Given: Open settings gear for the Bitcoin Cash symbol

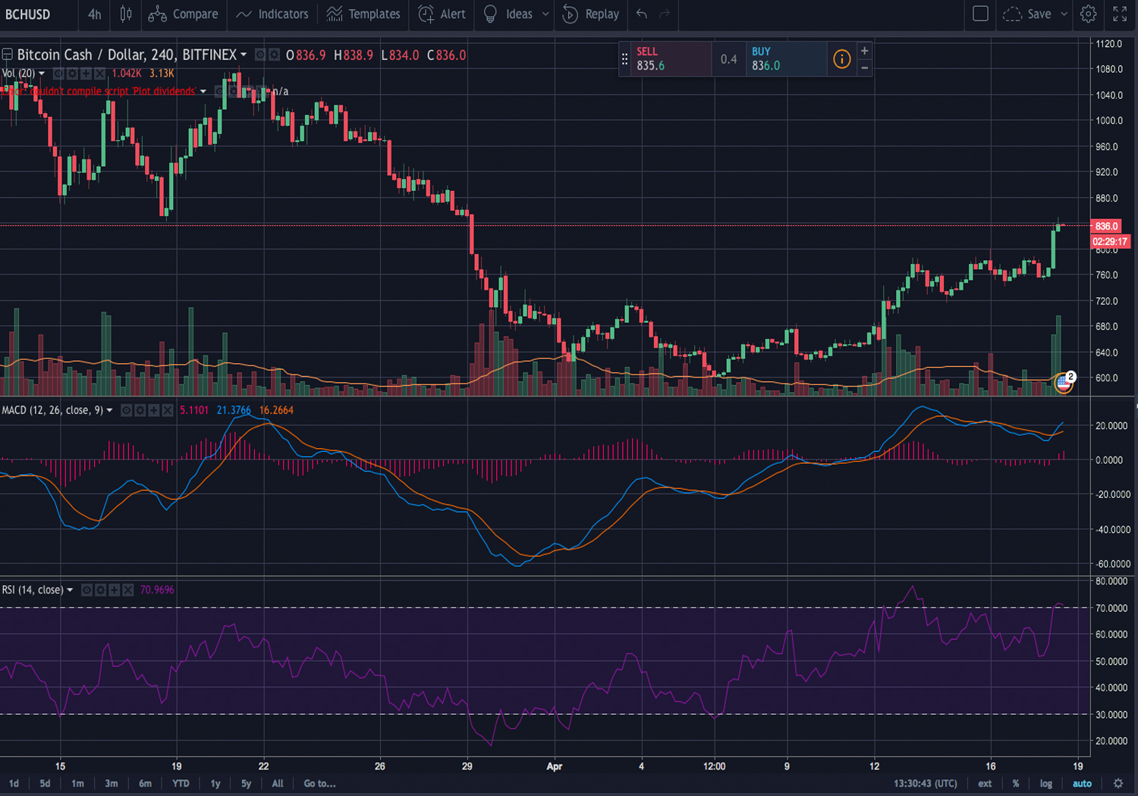Looking at the screenshot, I should (x=274, y=55).
